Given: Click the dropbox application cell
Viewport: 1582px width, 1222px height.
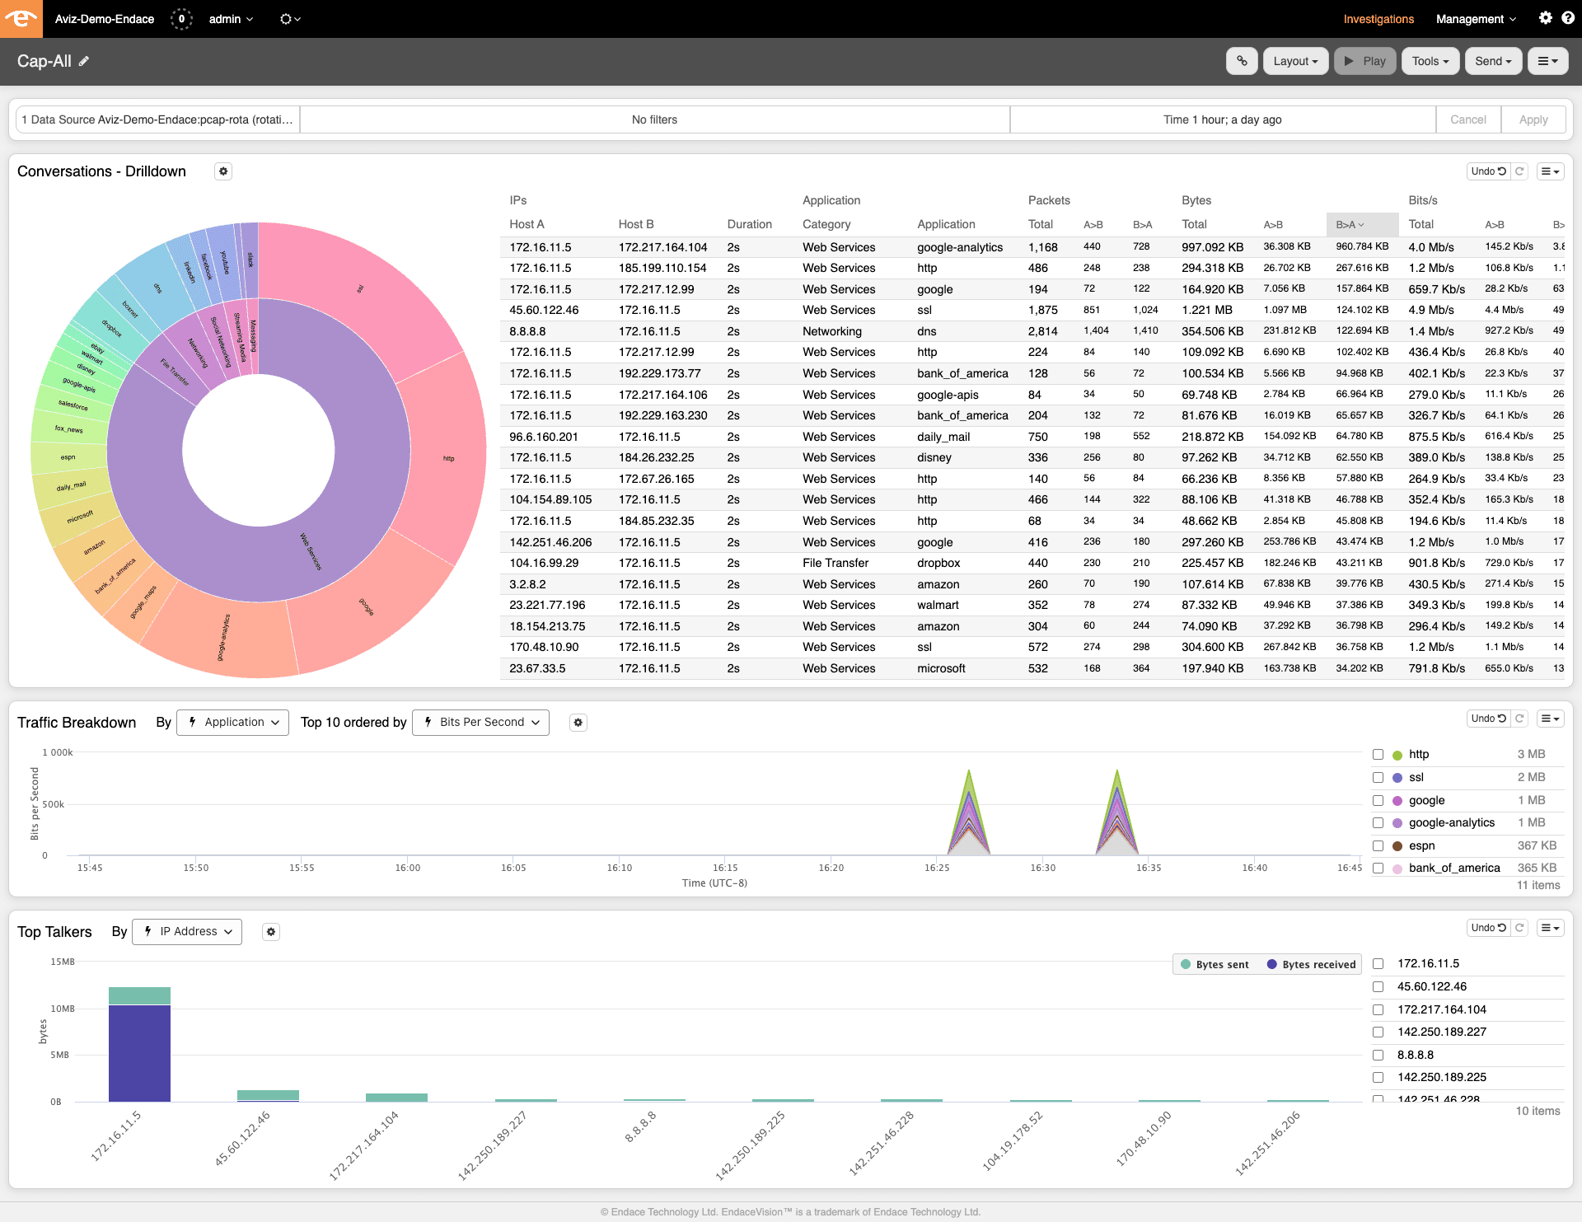Looking at the screenshot, I should [938, 563].
